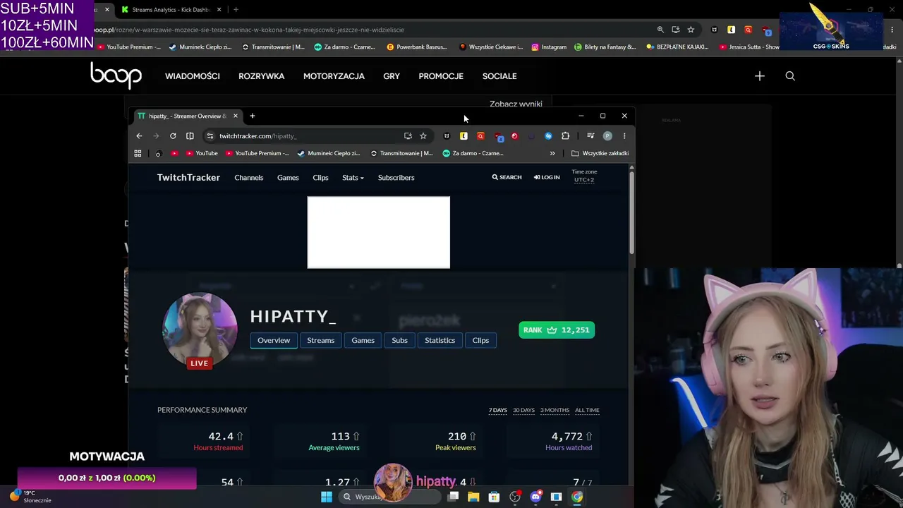Click the plus icon in boop header

point(759,76)
